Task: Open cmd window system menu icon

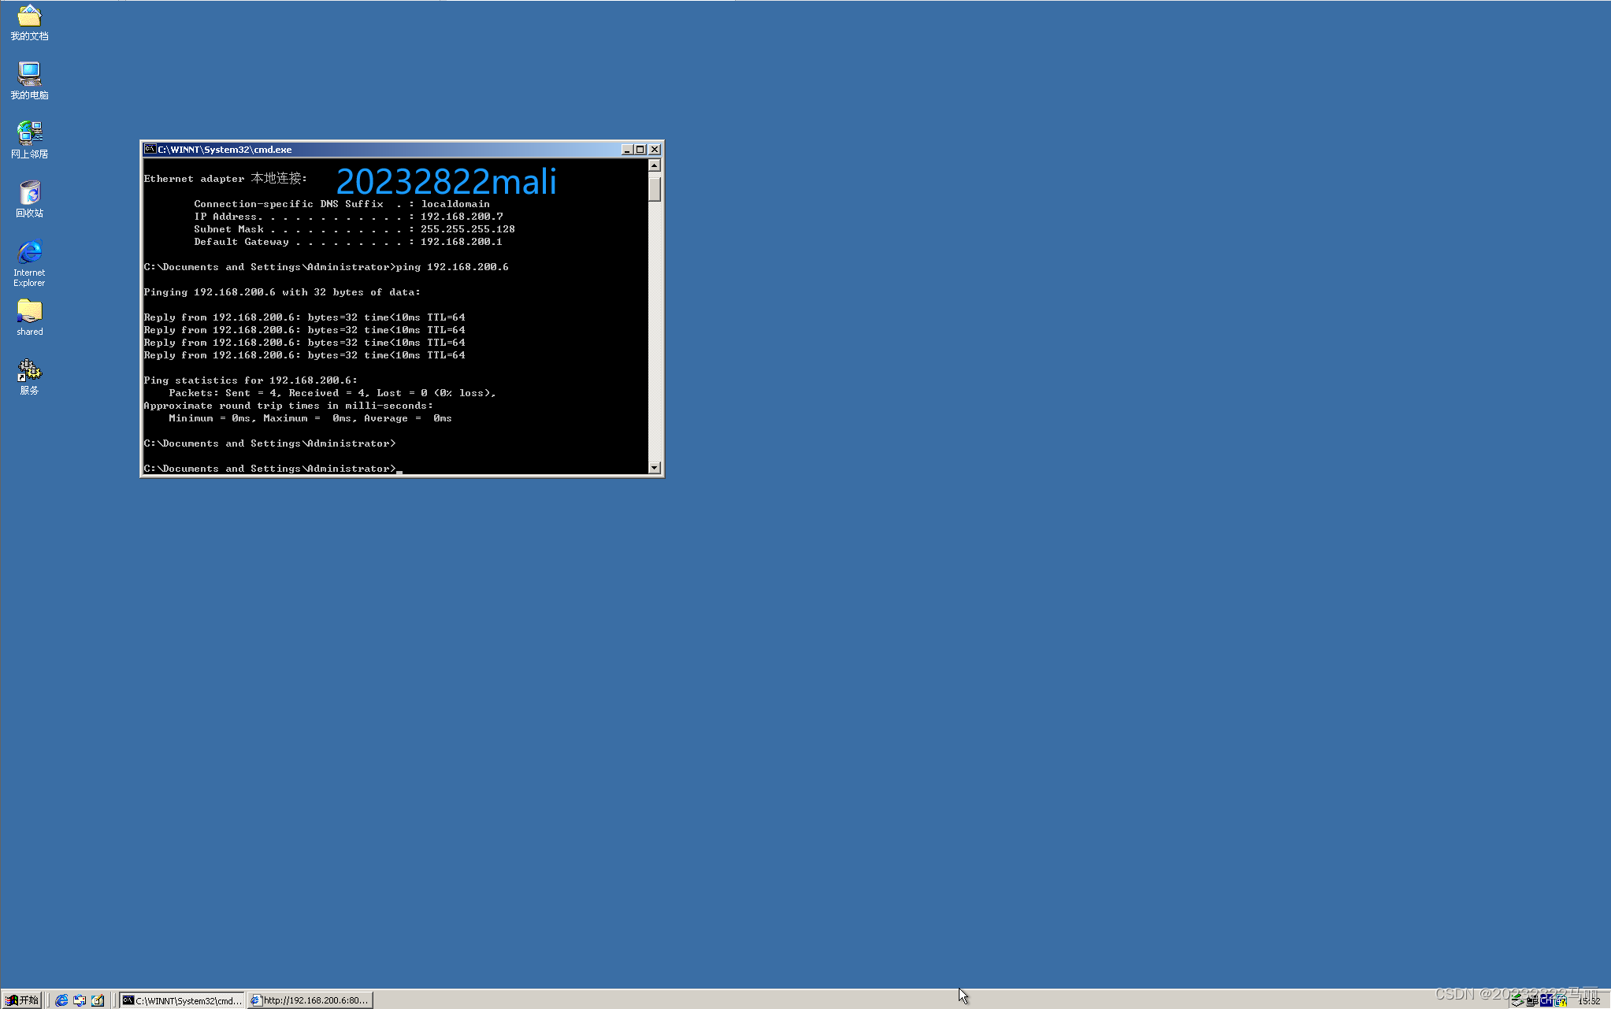Action: pos(150,149)
